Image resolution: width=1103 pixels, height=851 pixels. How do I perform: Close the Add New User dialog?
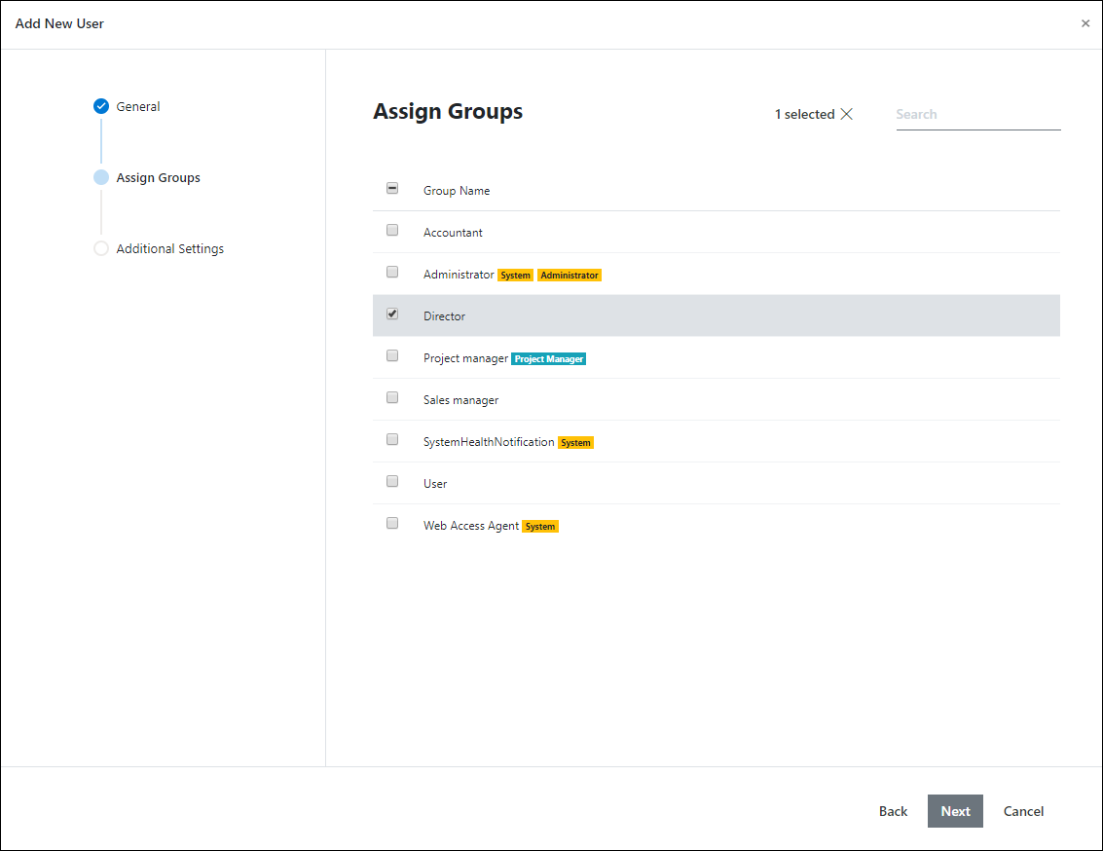tap(1085, 23)
